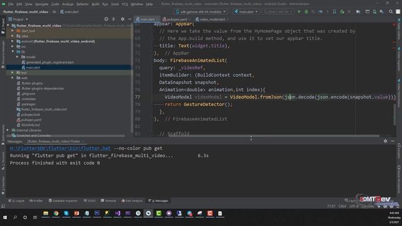
Task: Open the Logcat tool window tab
Action: 16,201
